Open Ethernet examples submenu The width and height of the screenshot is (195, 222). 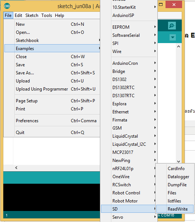(129, 112)
